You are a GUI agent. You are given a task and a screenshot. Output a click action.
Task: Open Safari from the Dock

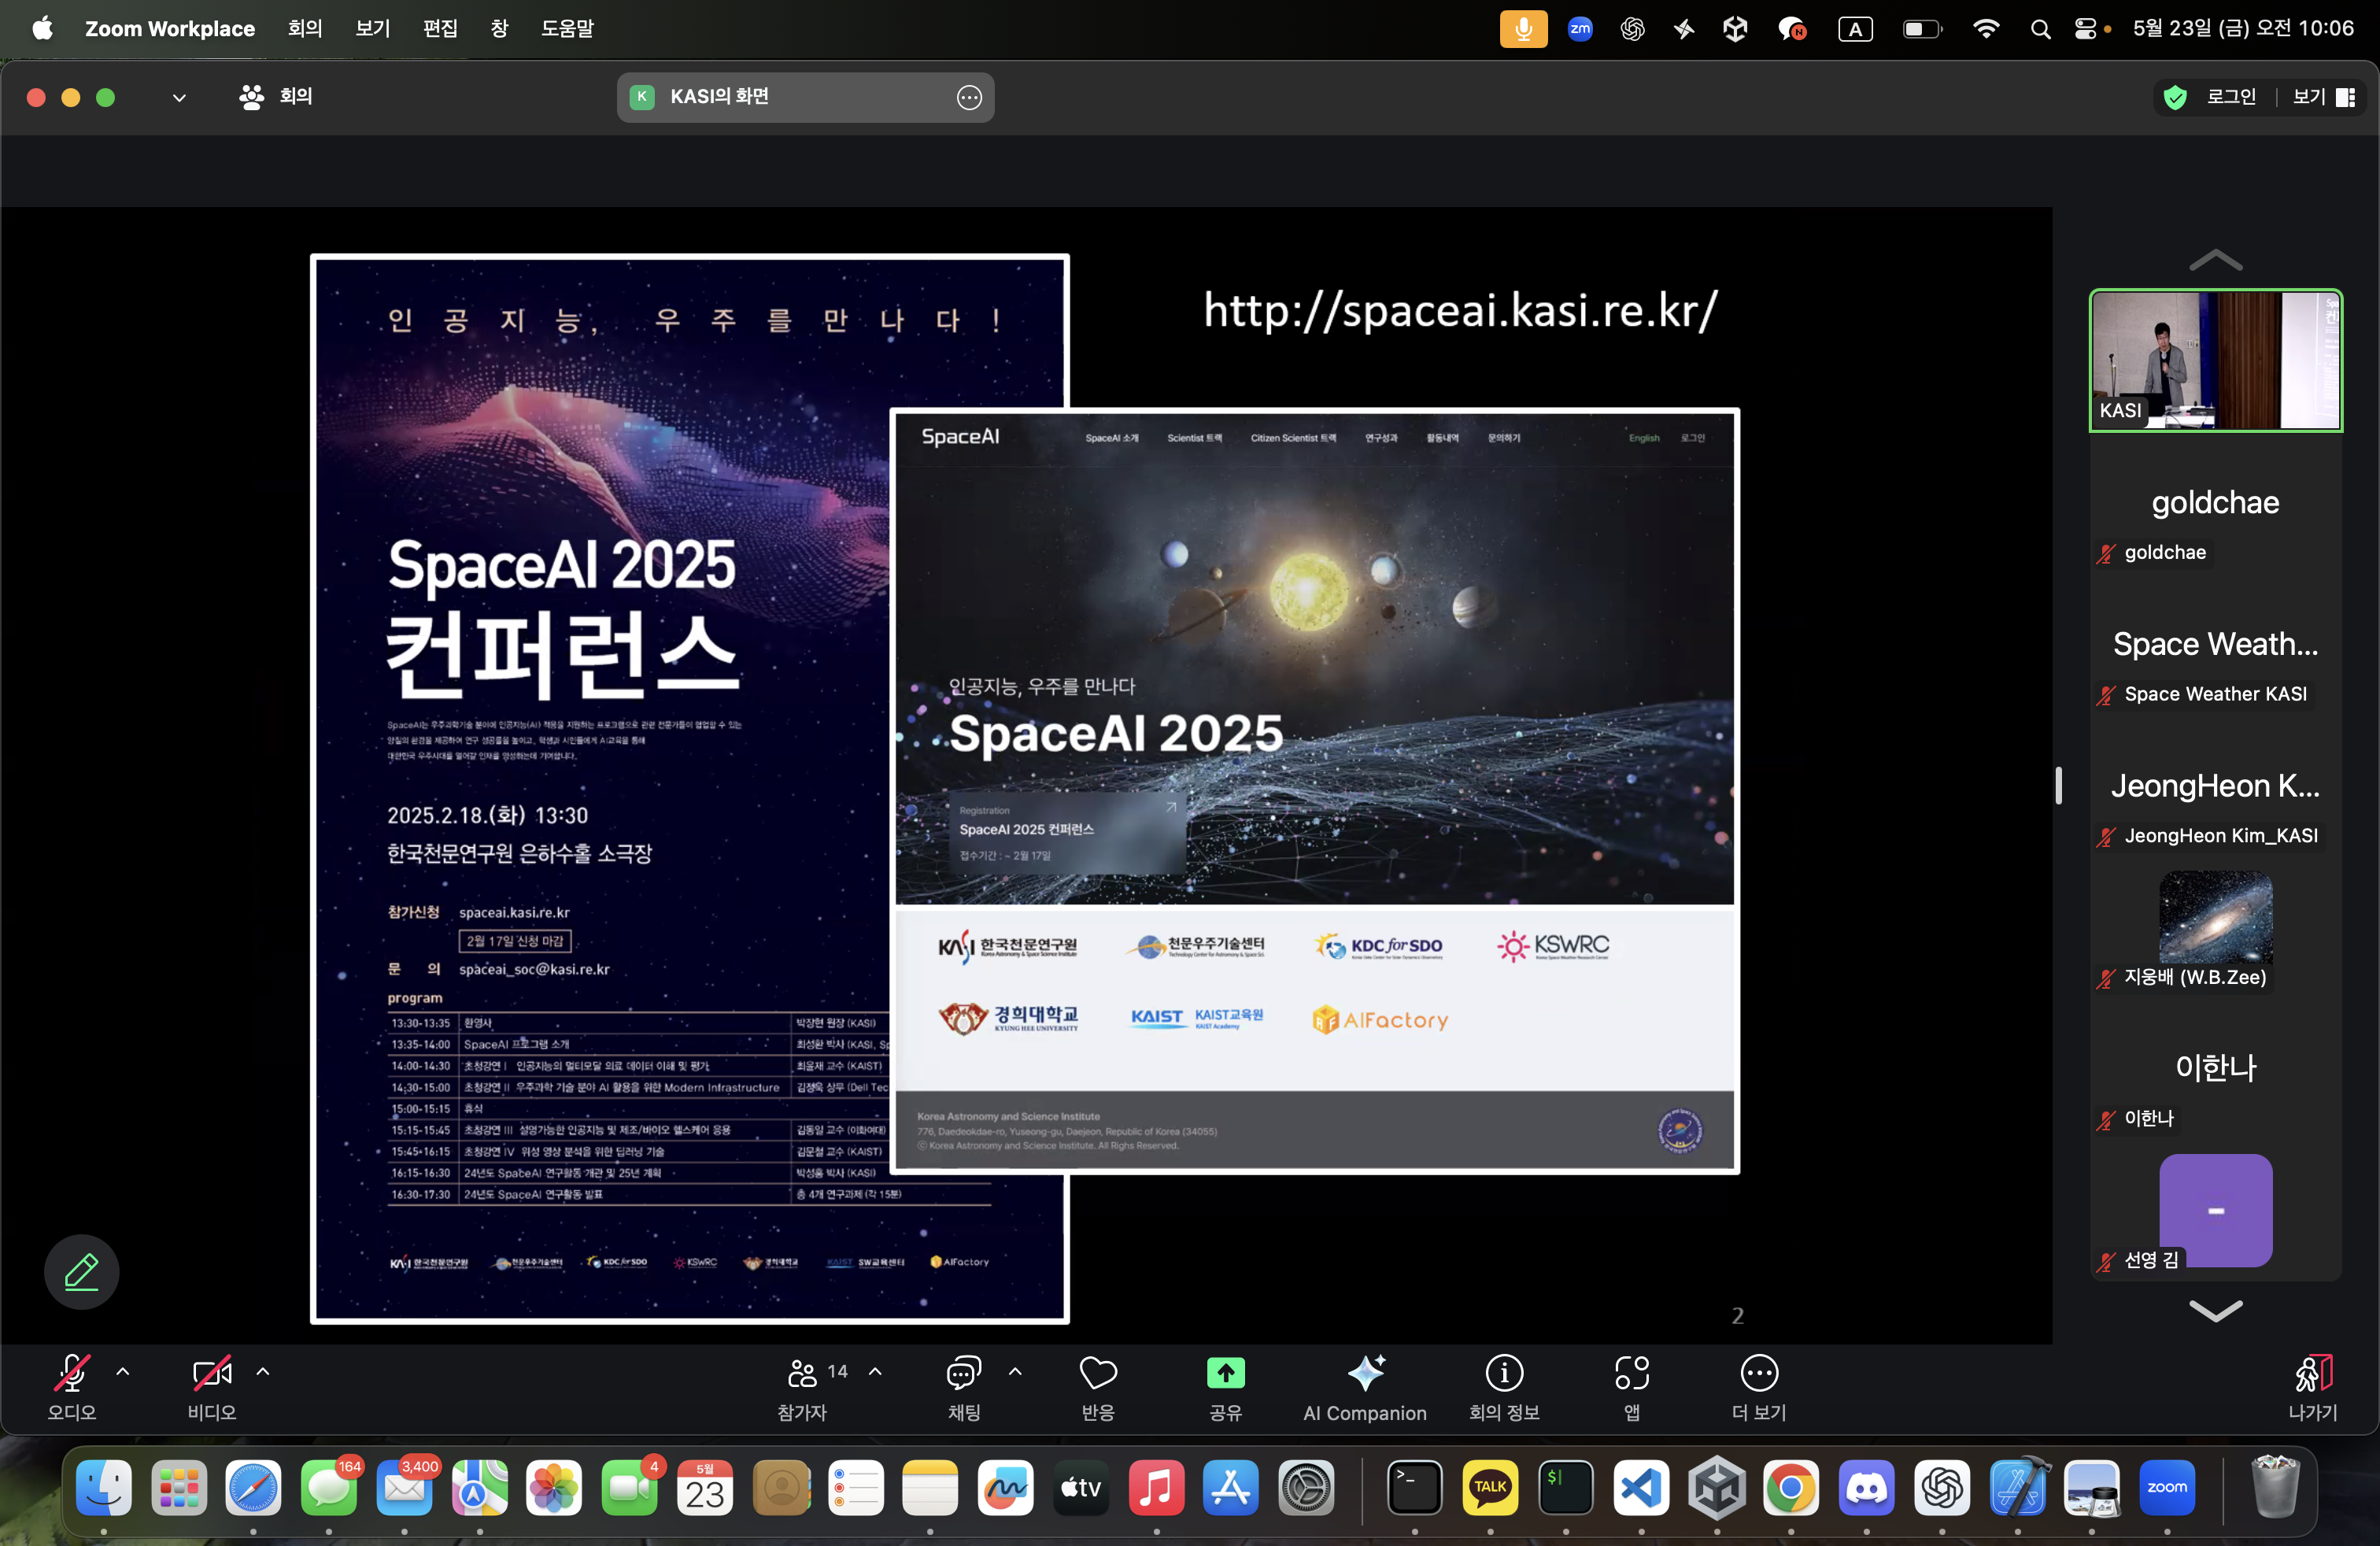coord(254,1489)
